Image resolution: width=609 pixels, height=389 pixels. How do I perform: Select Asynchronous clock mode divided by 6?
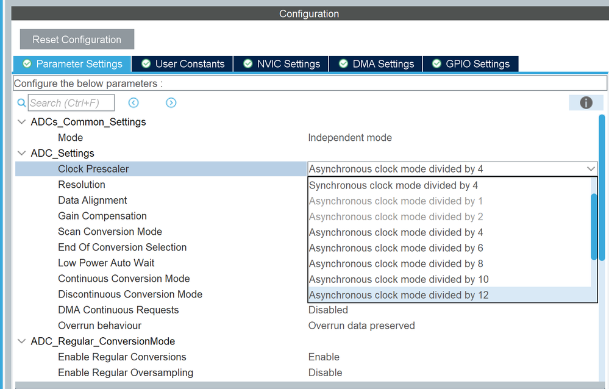[x=449, y=248]
